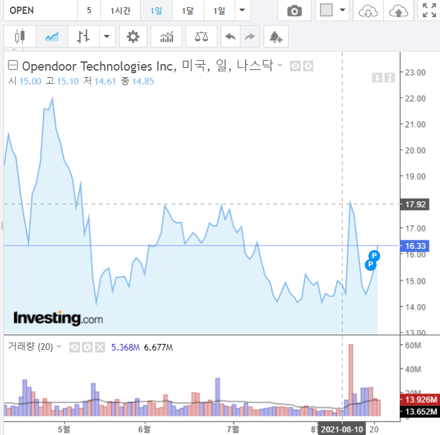Click the gray layout square swatch
The image size is (440, 435).
[x=326, y=10]
